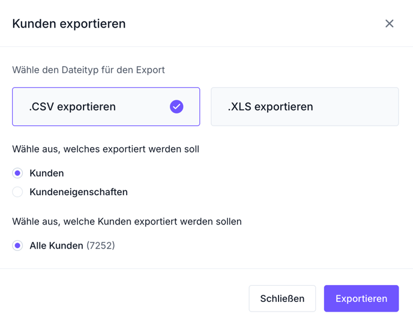Image resolution: width=413 pixels, height=326 pixels.
Task: Click 'Wähle aus, welche Kunden exportiert werden sollen'
Action: (x=127, y=222)
